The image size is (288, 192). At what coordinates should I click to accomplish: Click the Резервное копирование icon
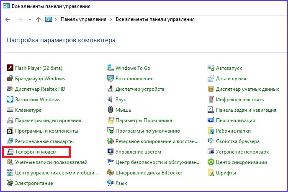(x=111, y=141)
